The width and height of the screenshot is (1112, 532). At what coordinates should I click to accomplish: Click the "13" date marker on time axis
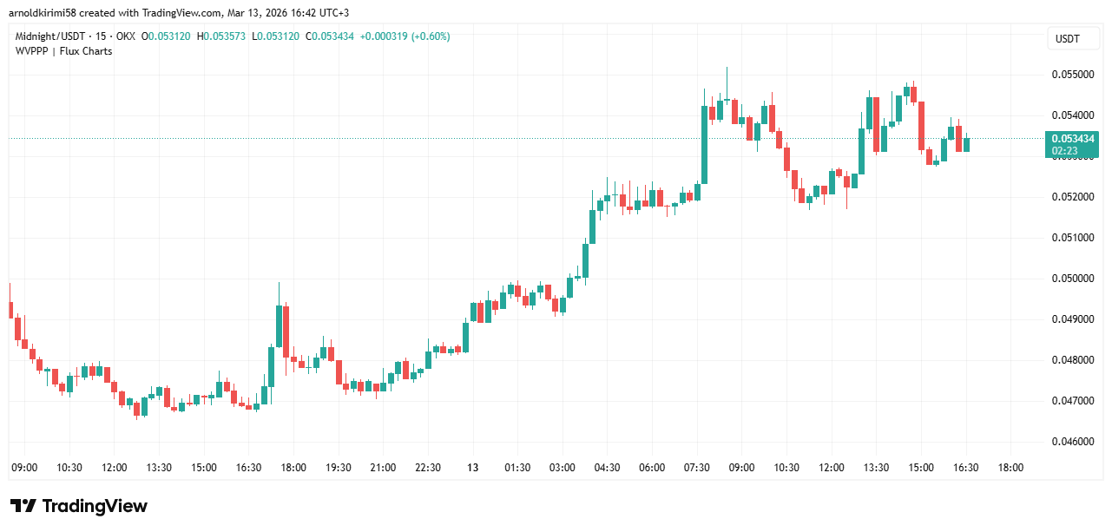(x=473, y=468)
